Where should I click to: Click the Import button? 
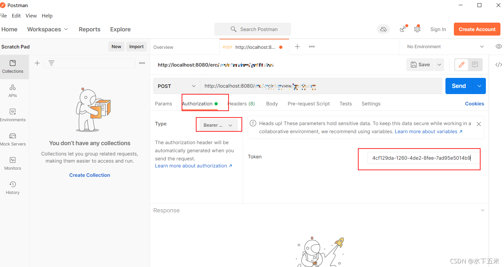[x=137, y=47]
